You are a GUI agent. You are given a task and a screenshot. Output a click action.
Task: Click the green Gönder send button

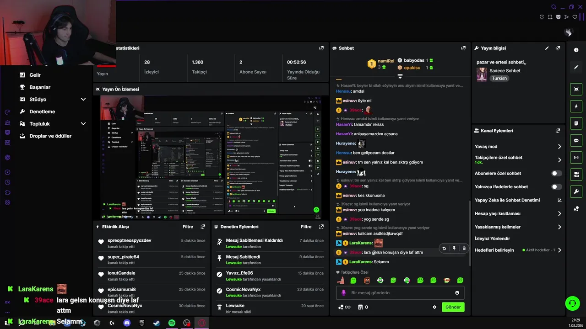click(453, 307)
